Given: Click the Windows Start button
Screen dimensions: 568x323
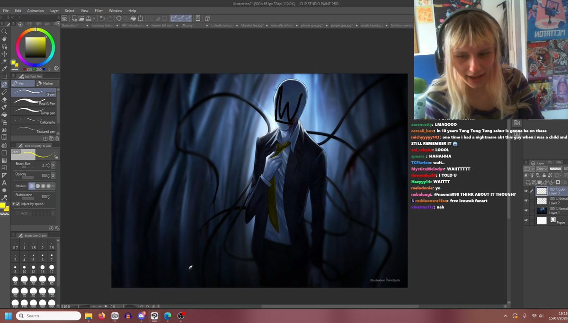Looking at the screenshot, I should 8,315.
